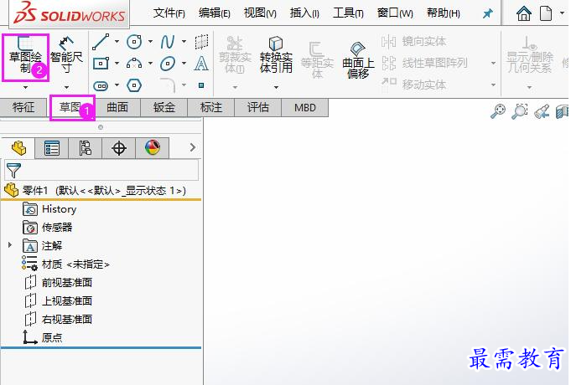Select the Line sketch tool
571x385 pixels.
(101, 42)
